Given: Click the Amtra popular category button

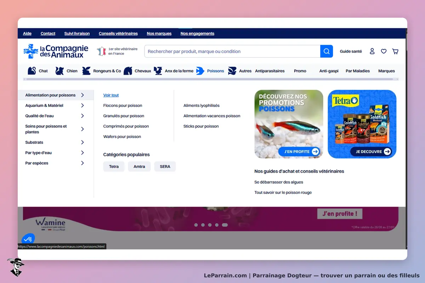Looking at the screenshot, I should pos(139,167).
